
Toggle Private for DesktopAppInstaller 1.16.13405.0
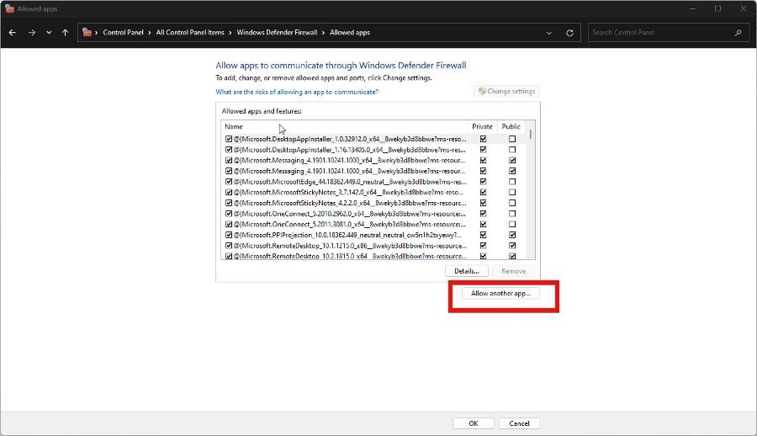483,149
